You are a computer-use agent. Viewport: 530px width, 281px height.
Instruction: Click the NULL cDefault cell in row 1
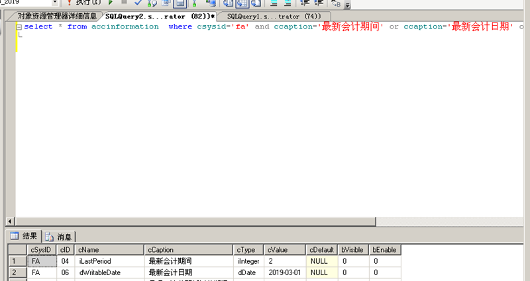coord(322,261)
